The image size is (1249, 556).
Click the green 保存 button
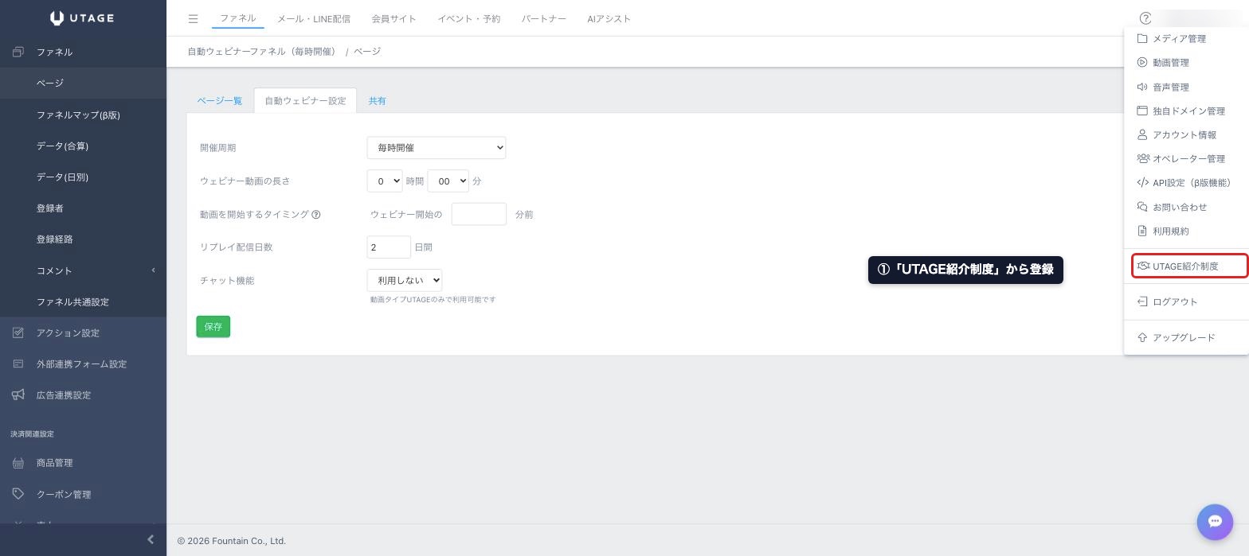(213, 327)
